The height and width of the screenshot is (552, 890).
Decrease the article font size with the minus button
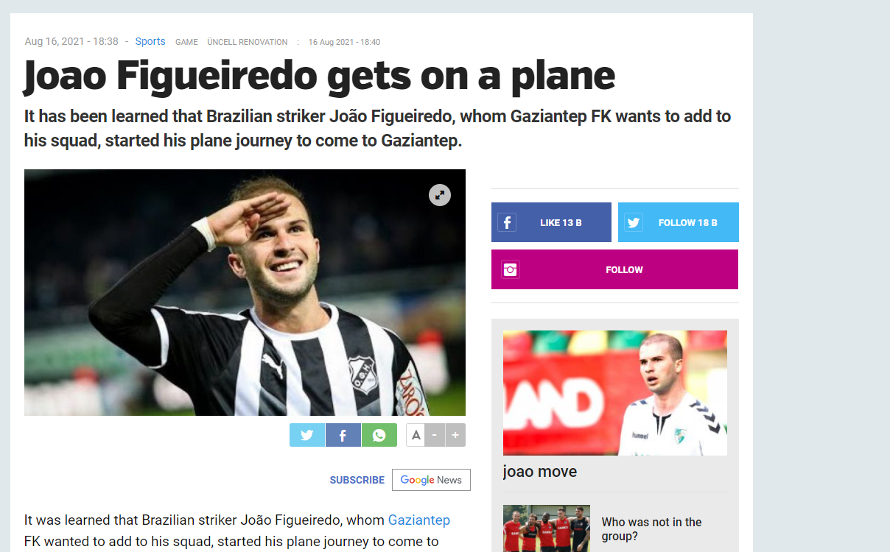point(435,435)
